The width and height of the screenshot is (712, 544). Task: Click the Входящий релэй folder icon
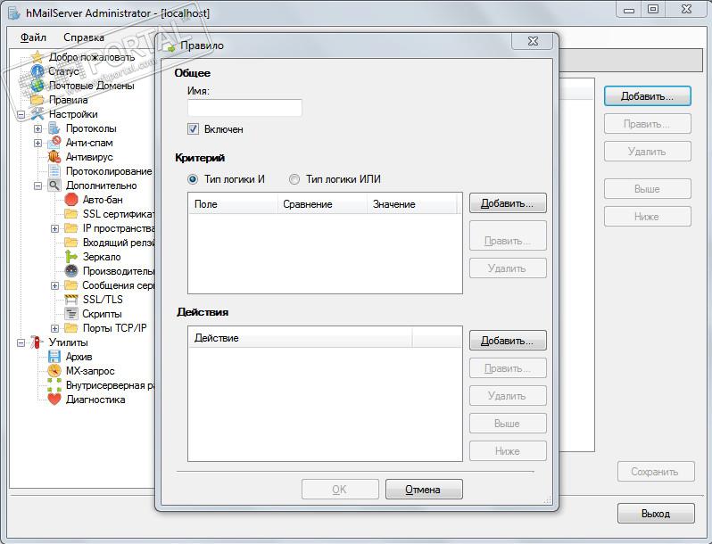coord(71,243)
